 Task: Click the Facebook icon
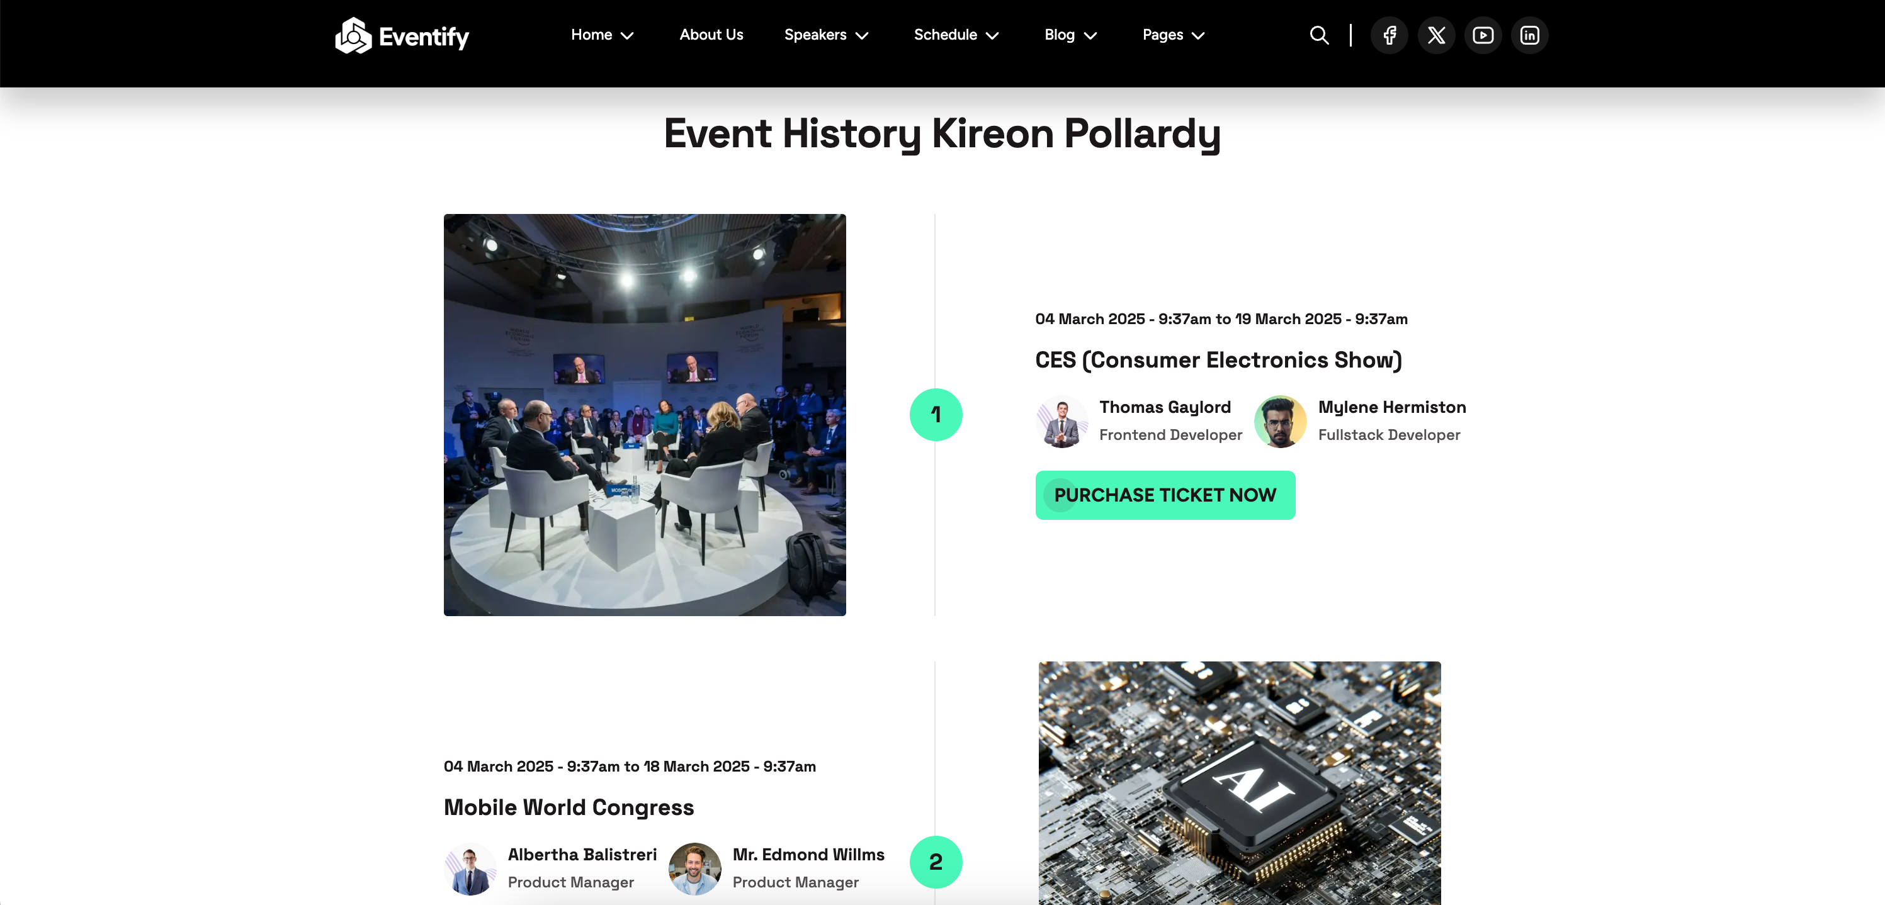point(1390,35)
